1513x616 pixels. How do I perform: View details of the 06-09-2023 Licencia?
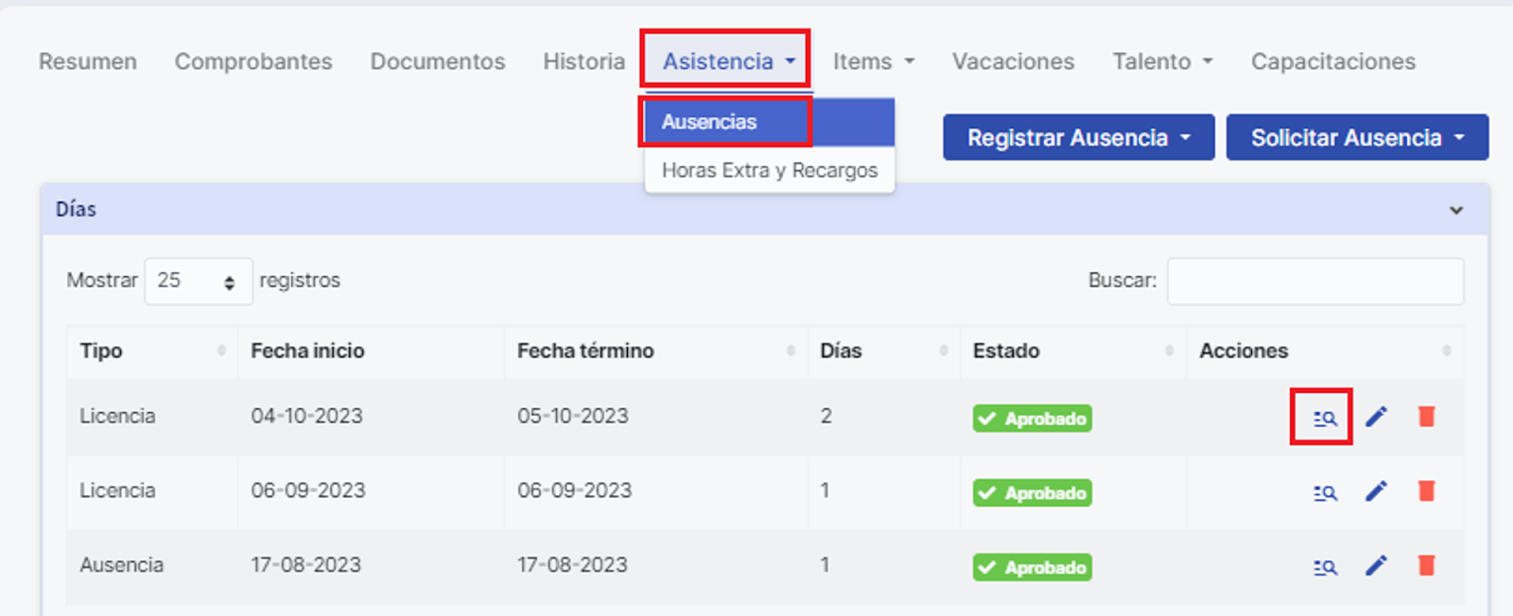pos(1325,492)
